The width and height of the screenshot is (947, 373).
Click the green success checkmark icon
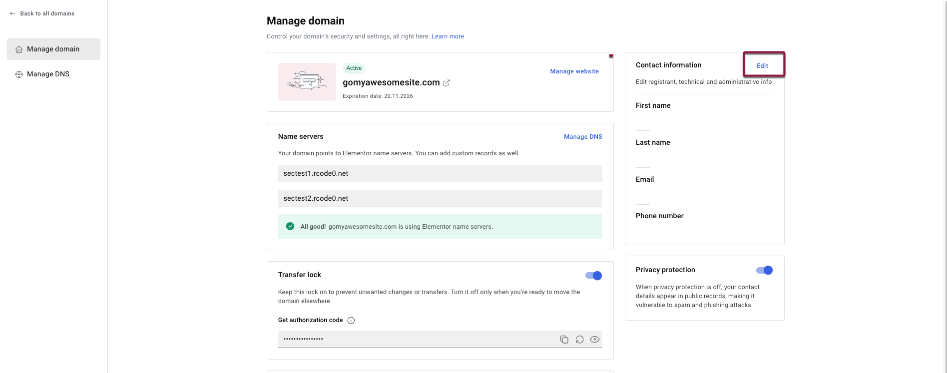tap(290, 227)
